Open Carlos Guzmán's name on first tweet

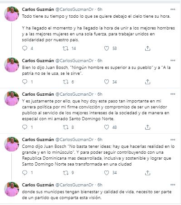point(38,10)
